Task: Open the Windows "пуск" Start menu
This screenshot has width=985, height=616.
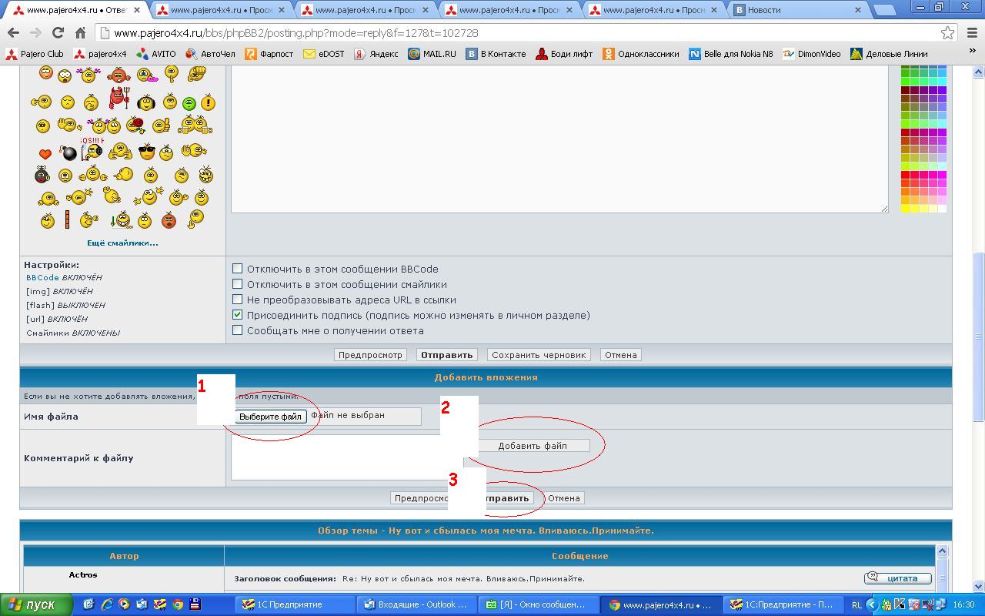Action: (36, 604)
